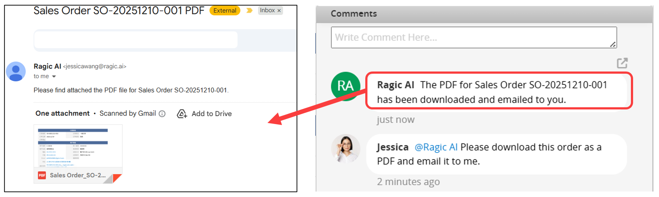Click Jessica's profile photo in comments

(346, 148)
